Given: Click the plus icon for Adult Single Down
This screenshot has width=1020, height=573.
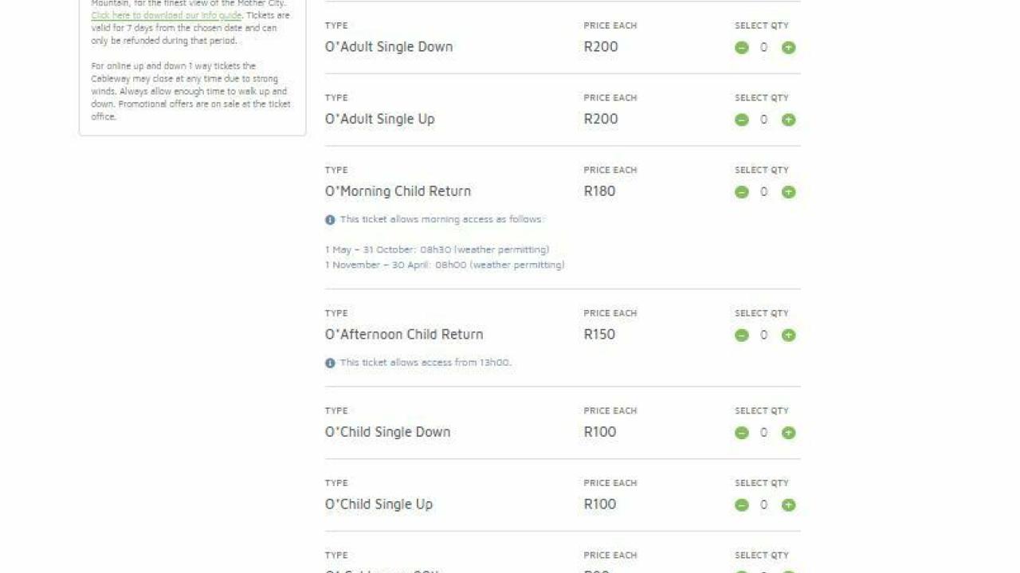Looking at the screenshot, I should click(x=788, y=48).
